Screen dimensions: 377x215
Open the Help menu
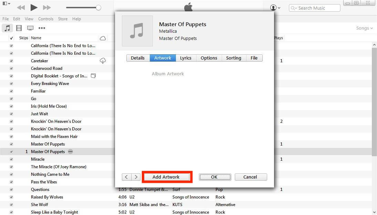coord(77,19)
